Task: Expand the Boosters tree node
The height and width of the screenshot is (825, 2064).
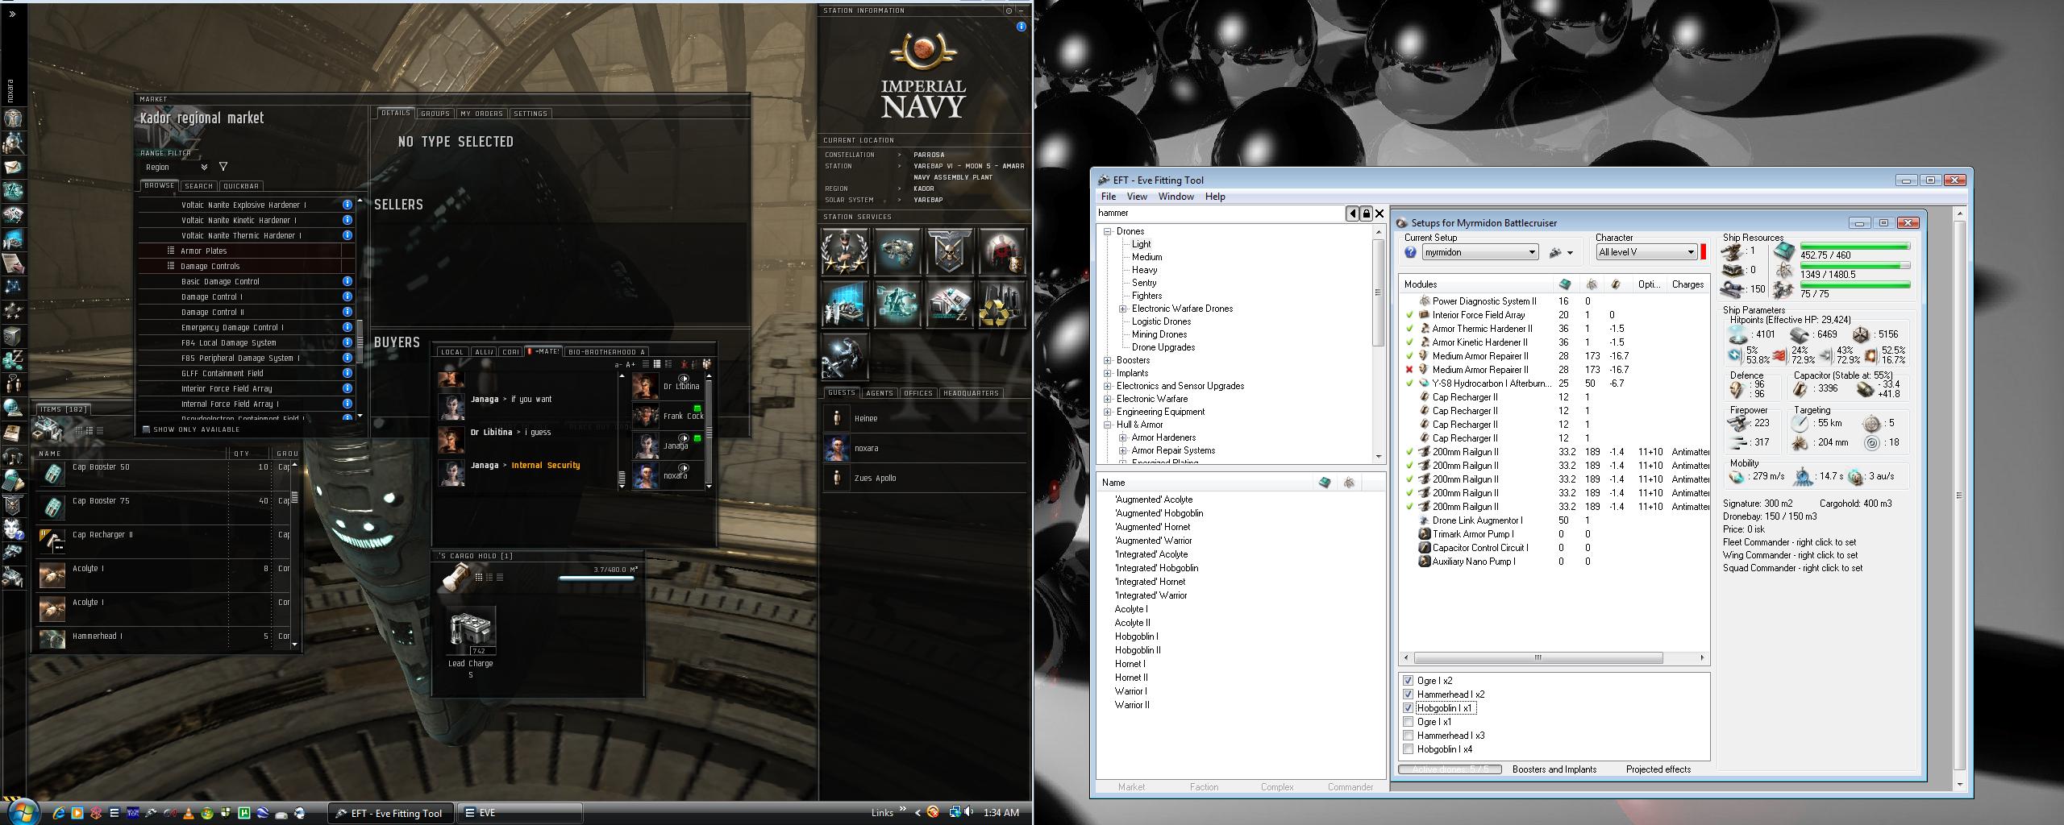Action: point(1108,360)
